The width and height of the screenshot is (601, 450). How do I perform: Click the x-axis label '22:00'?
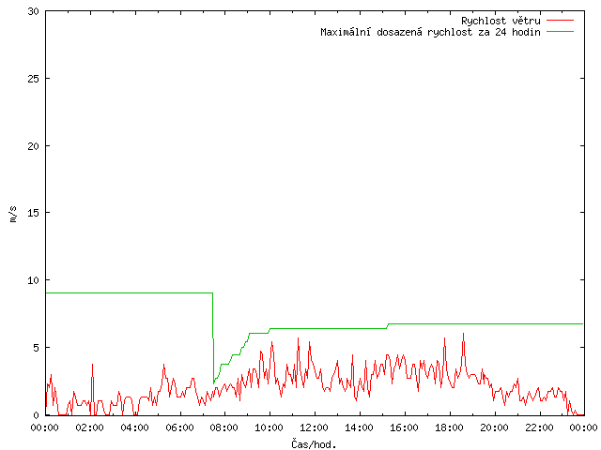point(539,427)
